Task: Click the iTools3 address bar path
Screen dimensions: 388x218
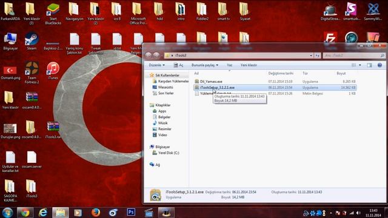Action: coord(181,56)
